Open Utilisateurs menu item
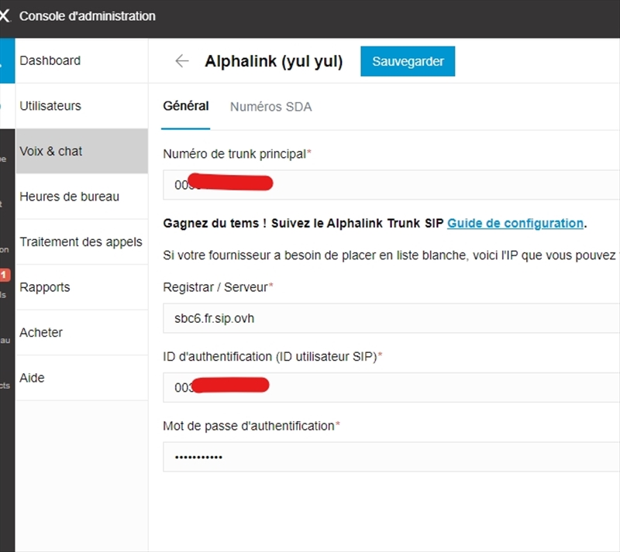 [x=50, y=106]
